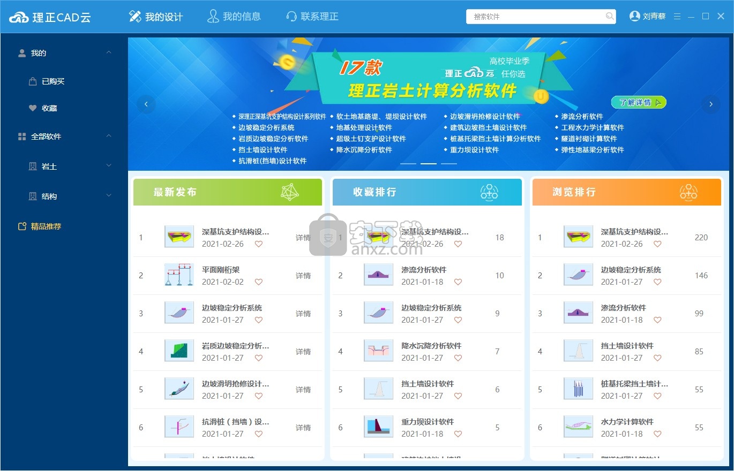Image resolution: width=734 pixels, height=471 pixels.
Task: Click 边坡稳定分析系统 thumbnail in 浏览排行
Action: coord(578,275)
